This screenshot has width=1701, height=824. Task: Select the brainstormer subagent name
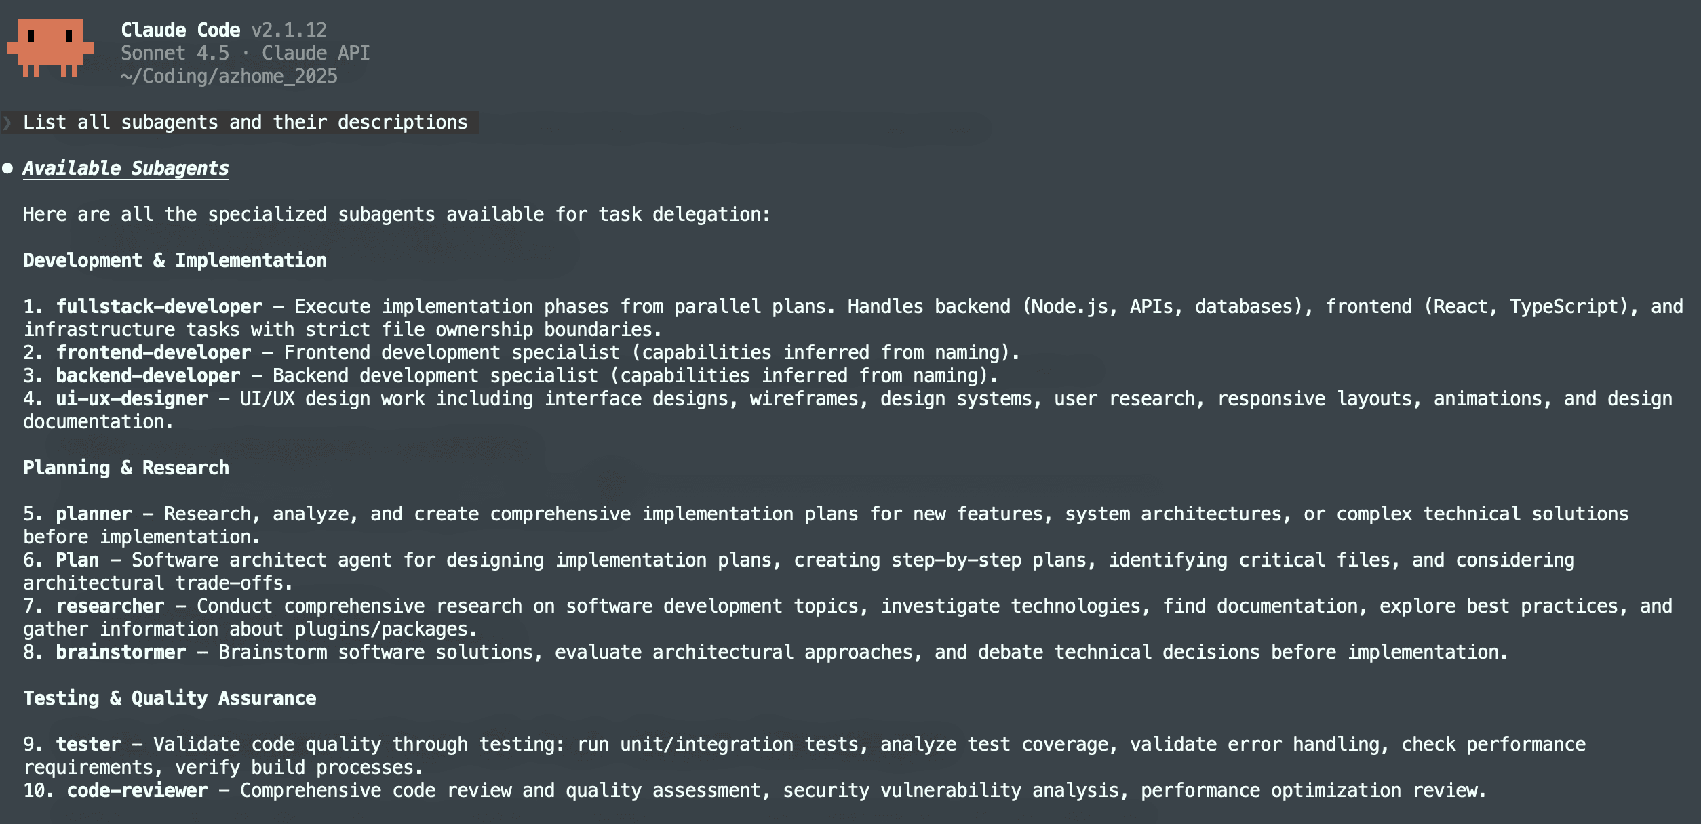pos(120,652)
